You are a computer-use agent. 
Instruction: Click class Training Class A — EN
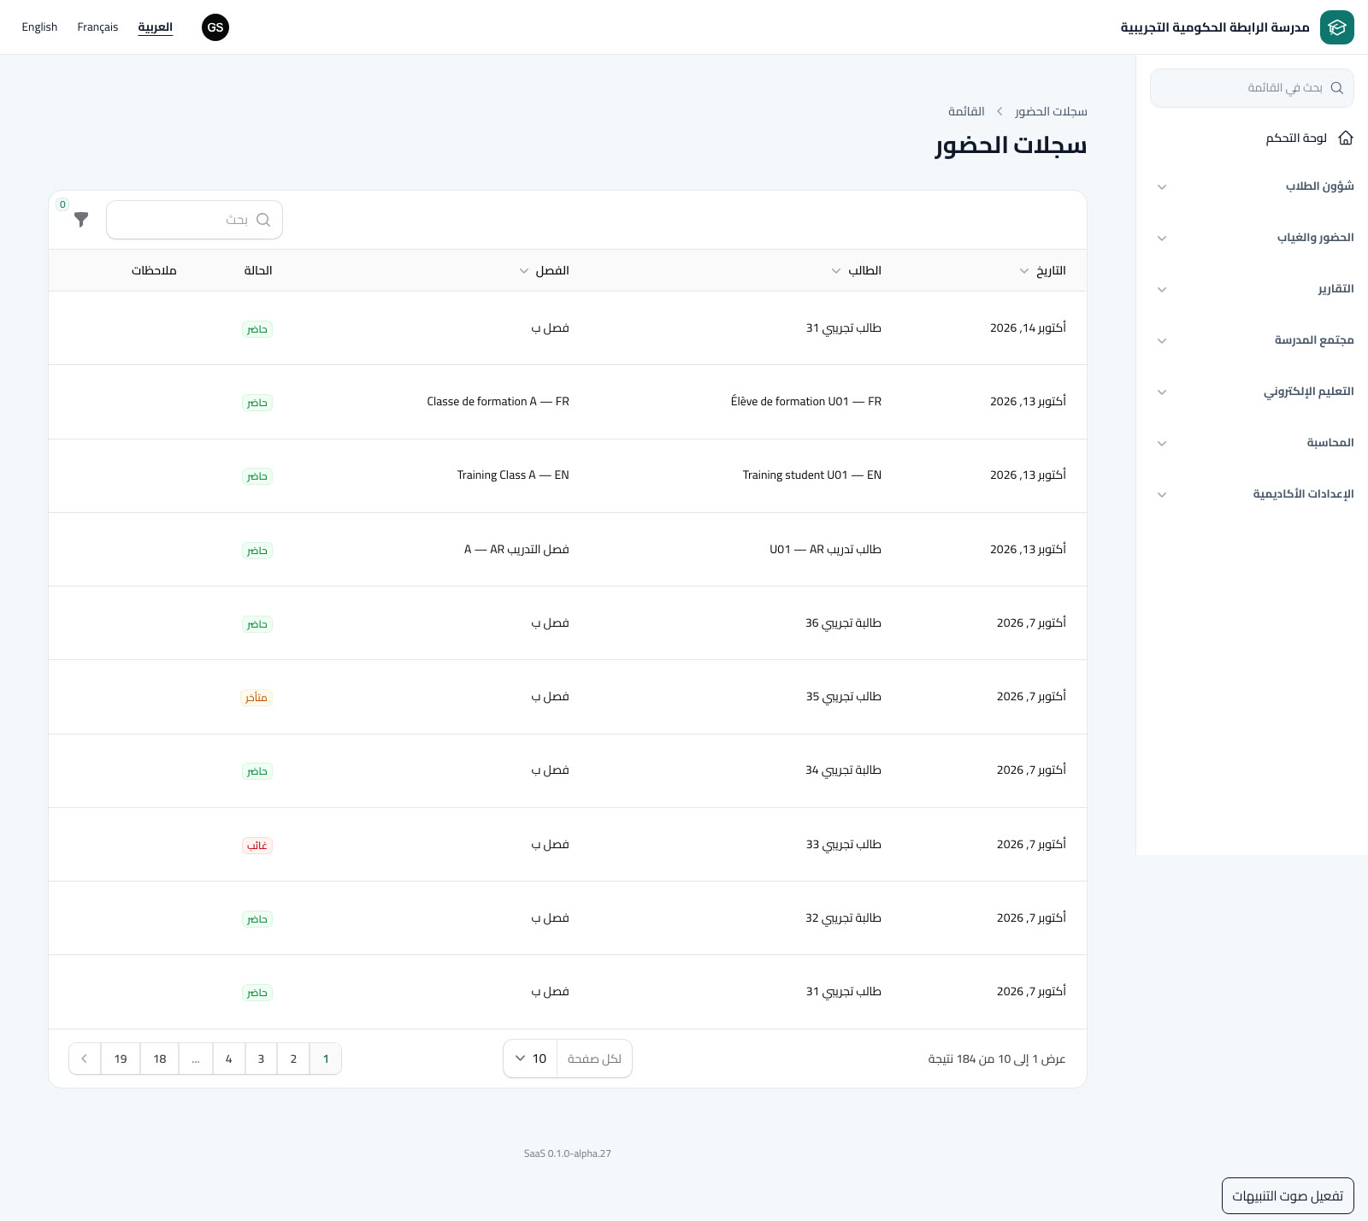tap(513, 475)
